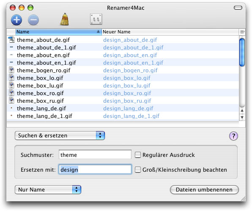252x211 pixels.
Task: Open the Suchen & ersetzen dropdown
Action: (60, 135)
